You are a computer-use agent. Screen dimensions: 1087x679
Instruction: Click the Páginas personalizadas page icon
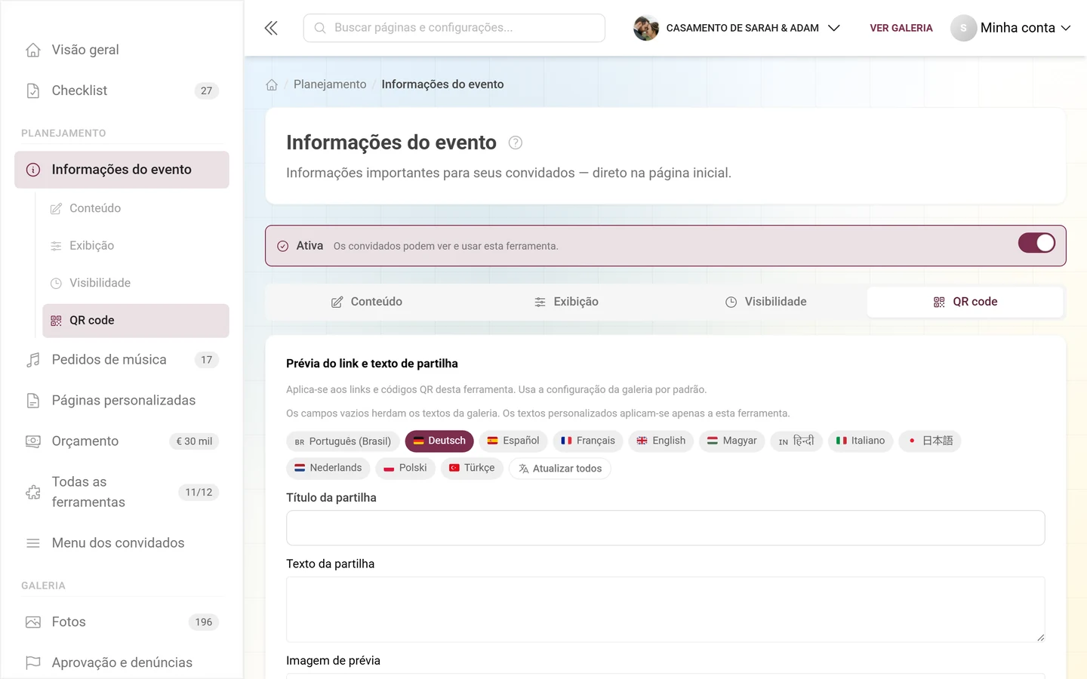pyautogui.click(x=33, y=401)
